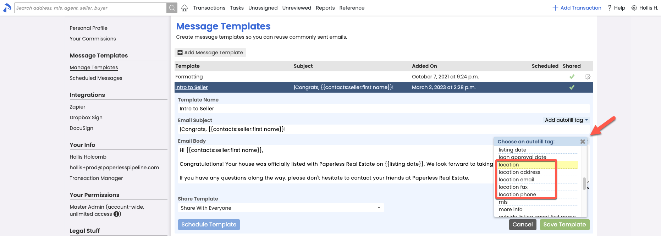Click the Add Message Template button
661x236 pixels.
(x=210, y=53)
